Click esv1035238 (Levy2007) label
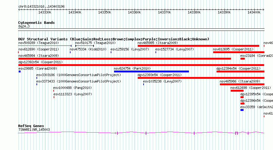 click(162, 81)
